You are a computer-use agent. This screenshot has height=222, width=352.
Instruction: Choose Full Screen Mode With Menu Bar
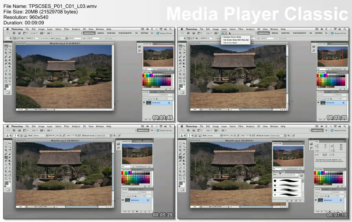pos(236,40)
